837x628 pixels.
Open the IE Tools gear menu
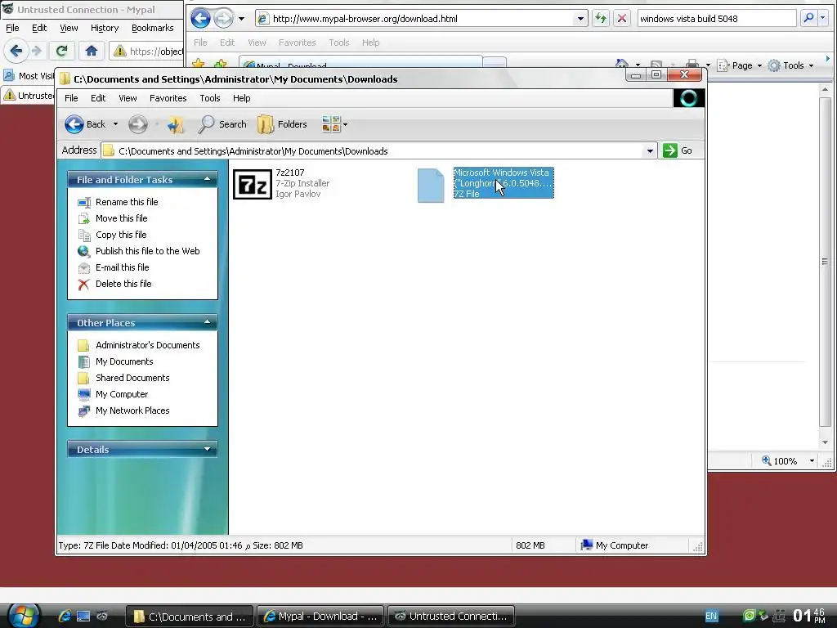click(x=791, y=65)
